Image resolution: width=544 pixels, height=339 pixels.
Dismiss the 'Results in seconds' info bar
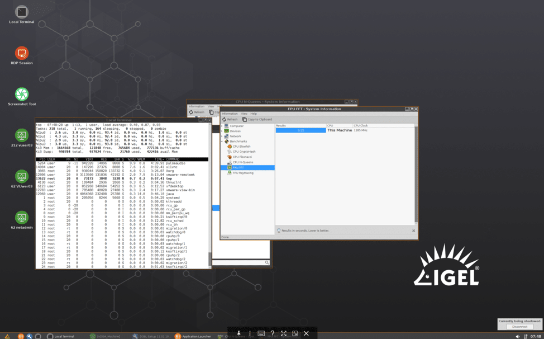[413, 230]
